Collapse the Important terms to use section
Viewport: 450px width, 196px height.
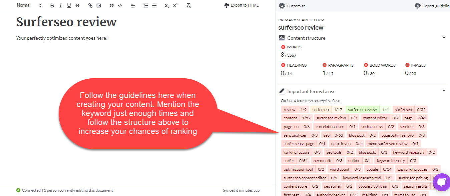444,91
